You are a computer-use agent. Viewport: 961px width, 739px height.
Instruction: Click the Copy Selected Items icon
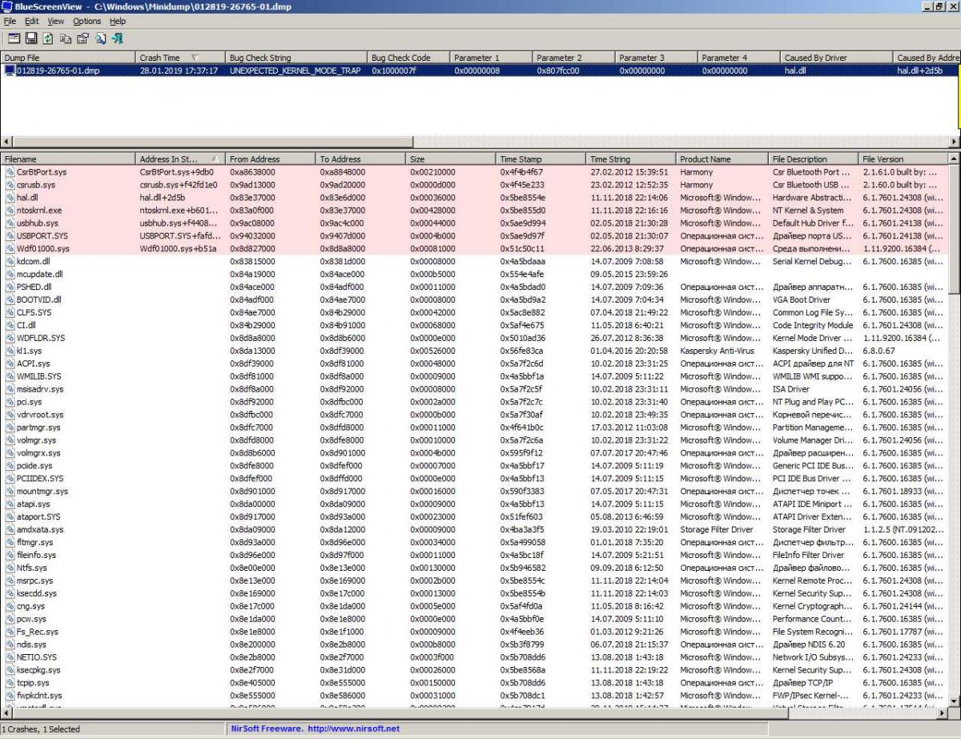[65, 38]
